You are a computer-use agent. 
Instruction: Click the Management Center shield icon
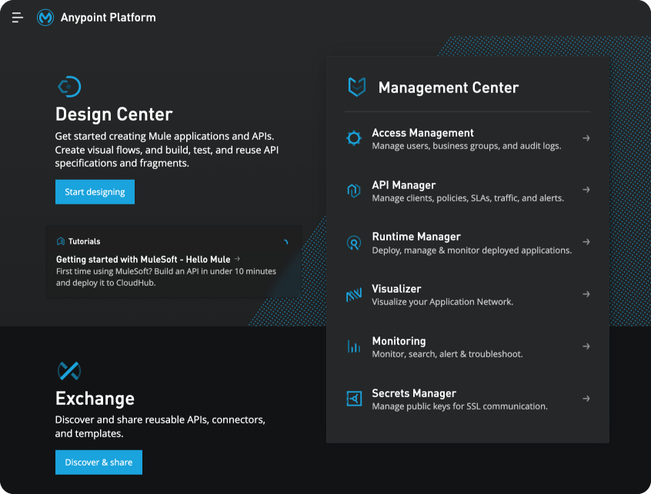click(x=355, y=87)
